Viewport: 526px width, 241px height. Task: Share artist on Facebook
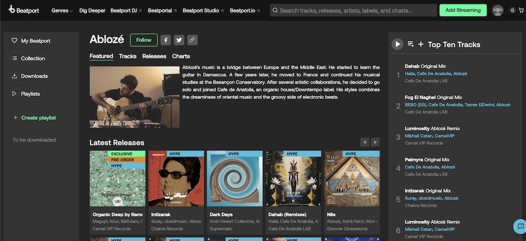[166, 40]
